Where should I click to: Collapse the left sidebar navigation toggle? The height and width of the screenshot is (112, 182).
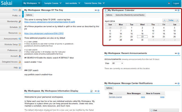click(23, 14)
